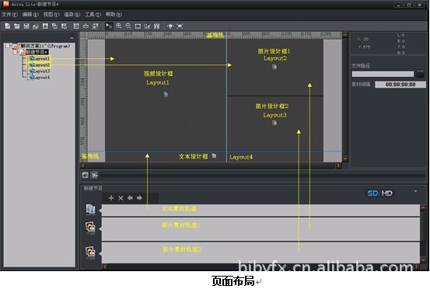The width and height of the screenshot is (430, 289).
Task: Click the zoom in magnifier icon
Action: coord(119,26)
